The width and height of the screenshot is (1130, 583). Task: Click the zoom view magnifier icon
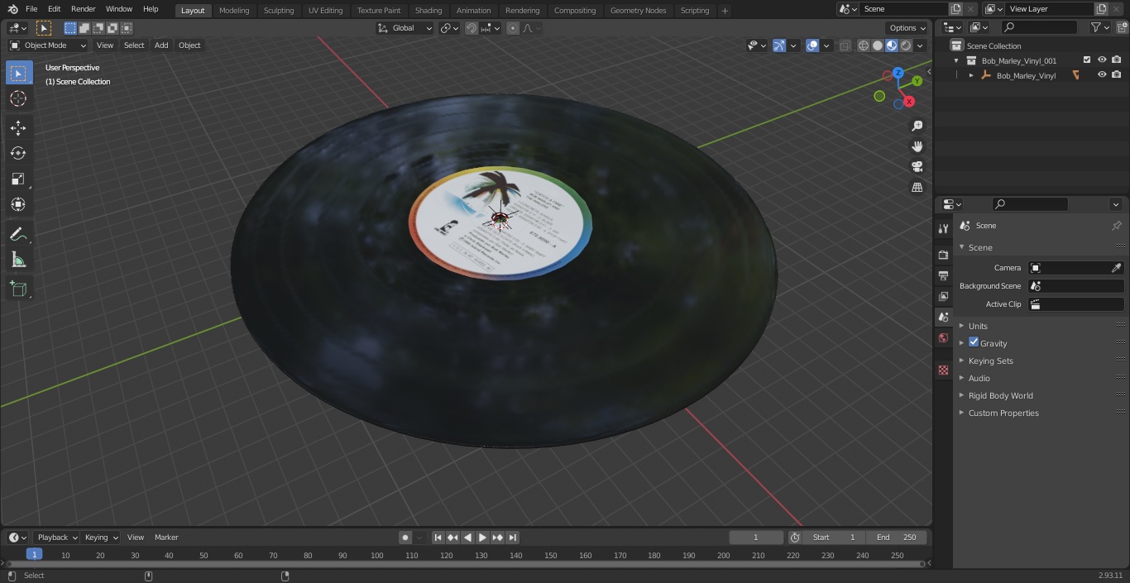point(917,126)
